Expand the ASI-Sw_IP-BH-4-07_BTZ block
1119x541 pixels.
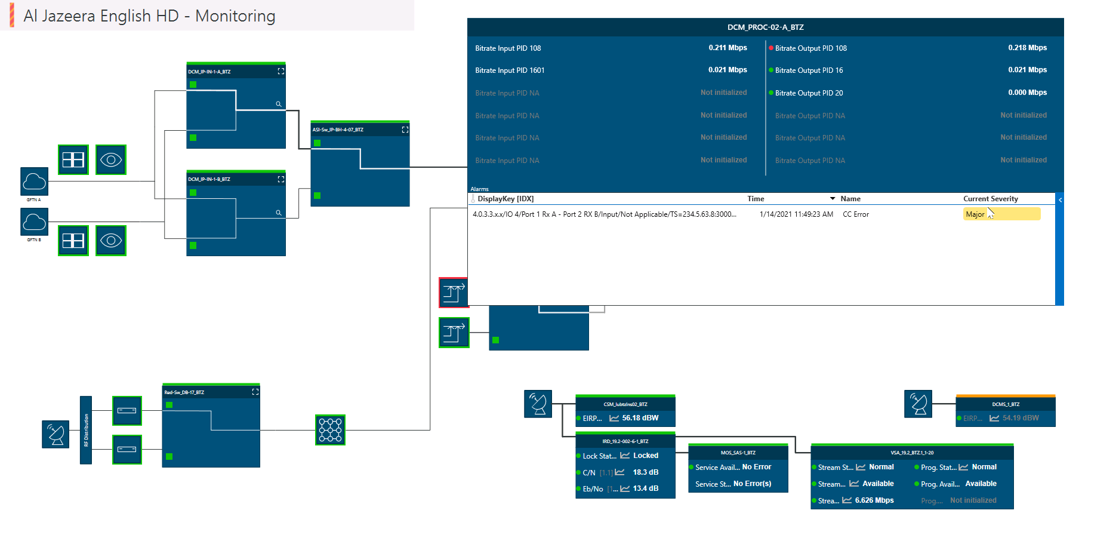[x=405, y=130]
